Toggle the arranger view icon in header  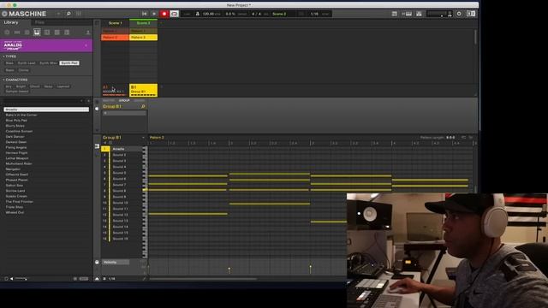tap(394, 14)
